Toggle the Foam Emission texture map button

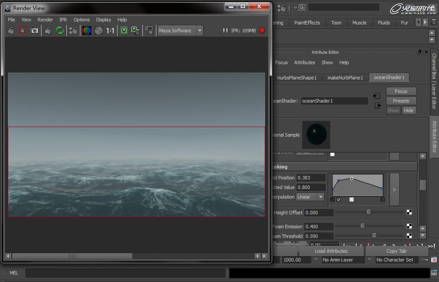409,226
